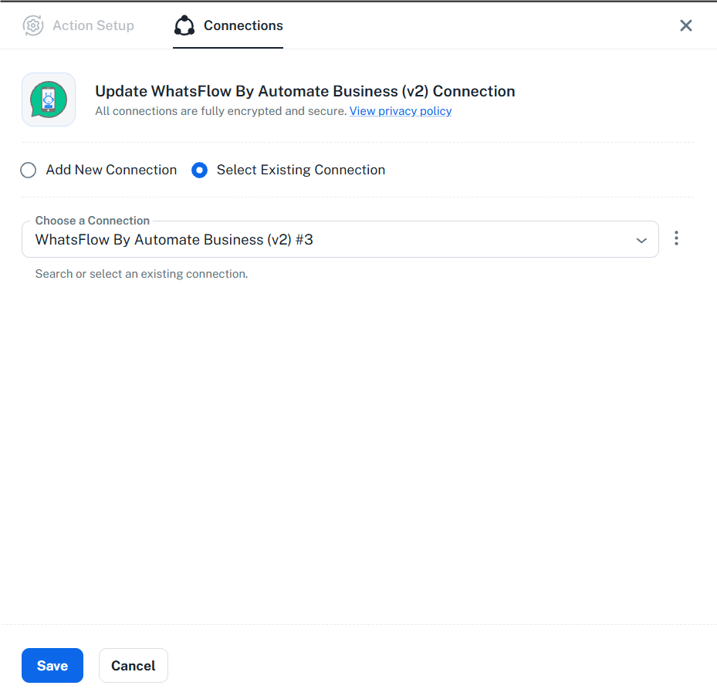The width and height of the screenshot is (717, 699).
Task: Cancel the connection update
Action: 134,665
